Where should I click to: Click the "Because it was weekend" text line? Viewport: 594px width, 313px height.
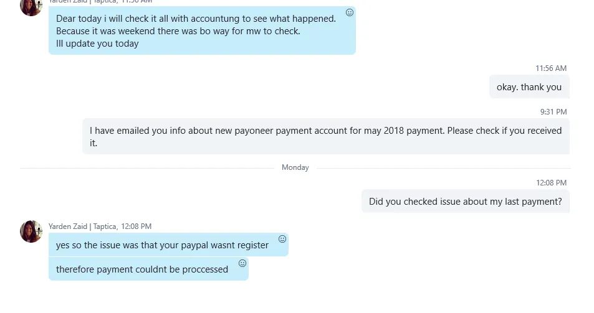point(178,31)
